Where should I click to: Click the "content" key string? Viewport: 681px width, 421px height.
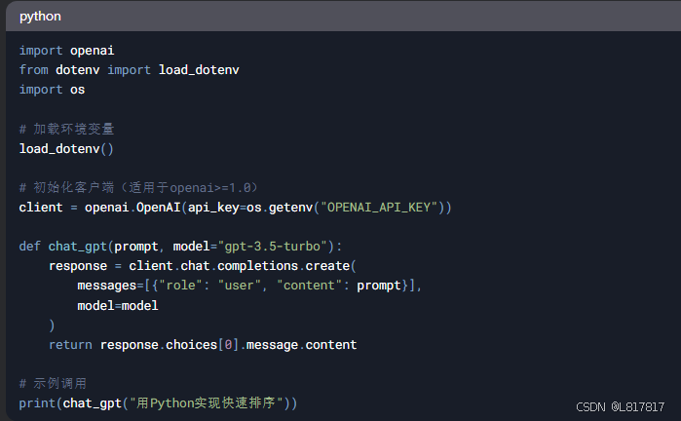click(309, 286)
